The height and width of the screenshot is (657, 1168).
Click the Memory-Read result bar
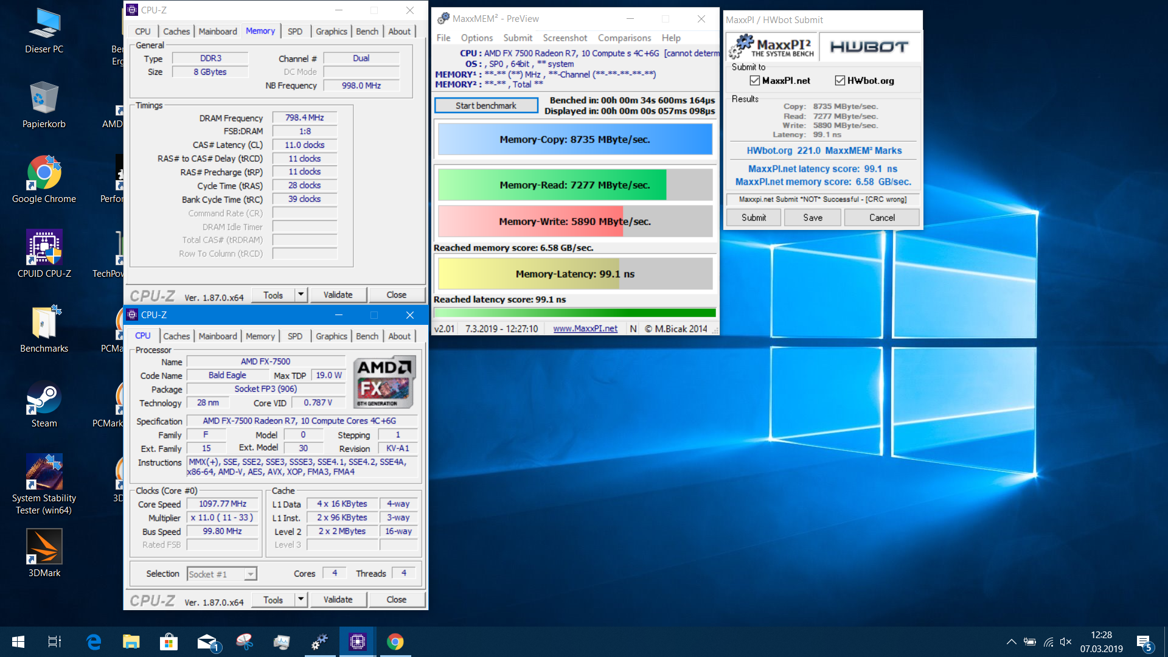(575, 185)
